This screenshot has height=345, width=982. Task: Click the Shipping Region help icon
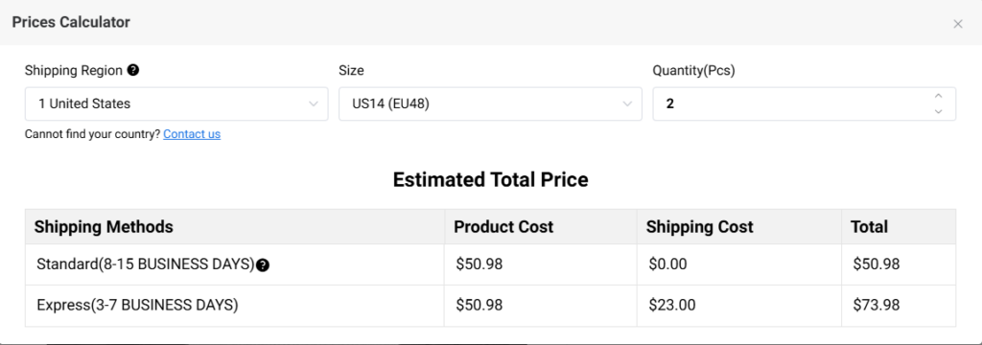[132, 70]
